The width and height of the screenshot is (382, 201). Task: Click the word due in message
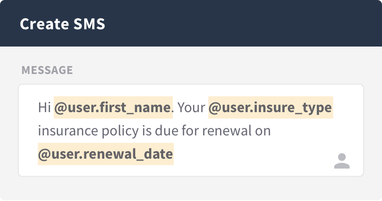point(167,131)
